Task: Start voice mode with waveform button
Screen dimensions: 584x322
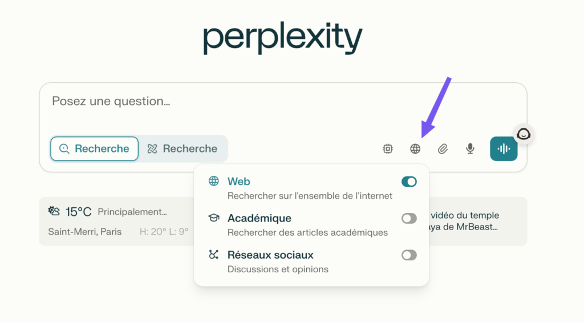Action: [x=504, y=149]
